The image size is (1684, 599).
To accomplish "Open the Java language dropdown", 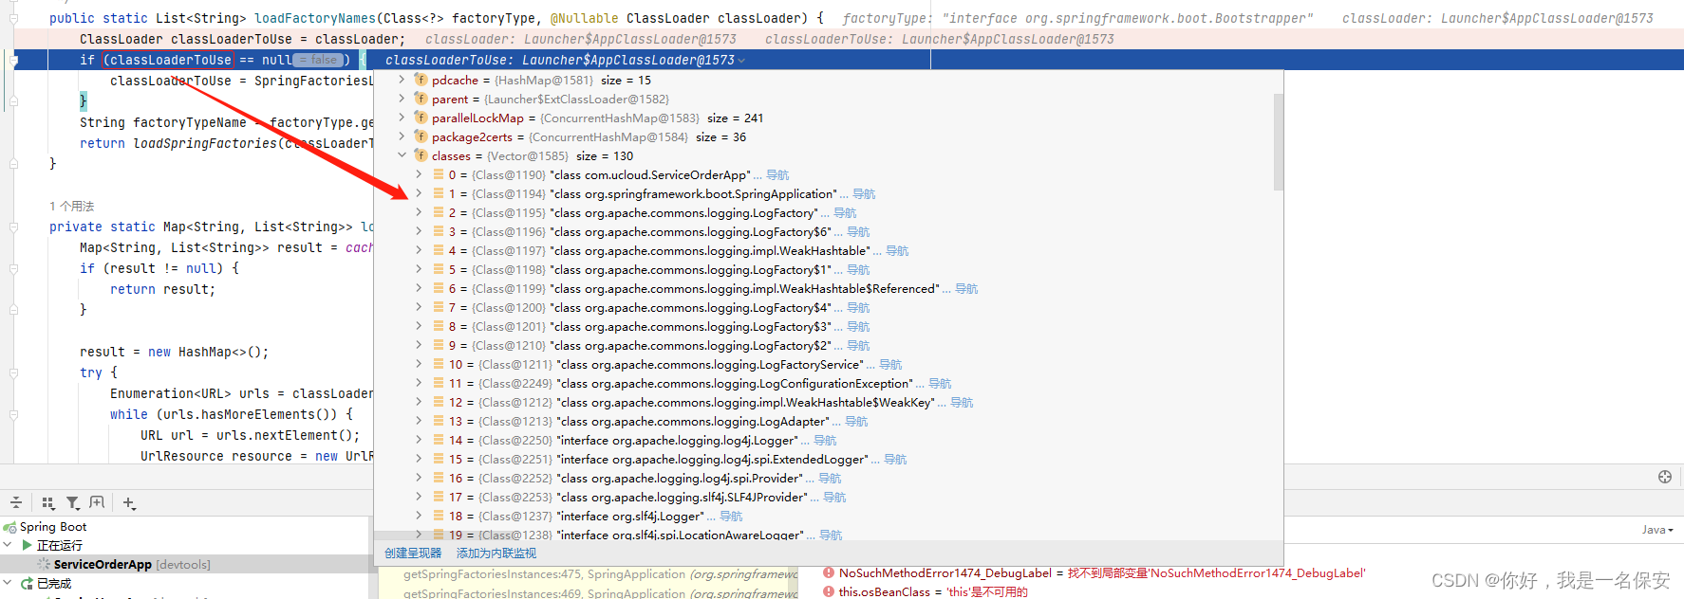I will click(x=1657, y=530).
